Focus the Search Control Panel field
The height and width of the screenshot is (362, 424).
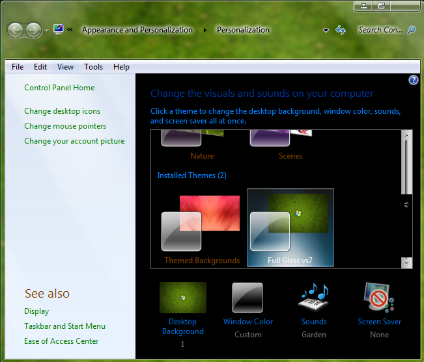coord(380,30)
